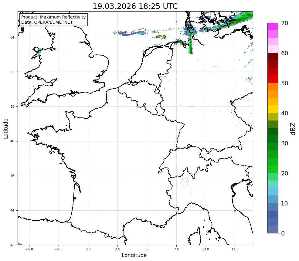Click longitude tick label 10.0
The image size is (299, 261).
tap(206, 249)
